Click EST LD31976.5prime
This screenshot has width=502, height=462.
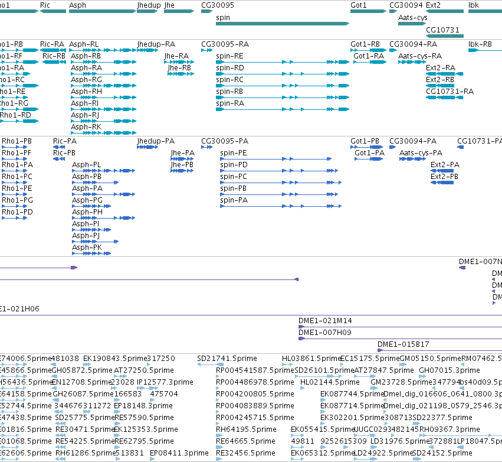(373, 448)
